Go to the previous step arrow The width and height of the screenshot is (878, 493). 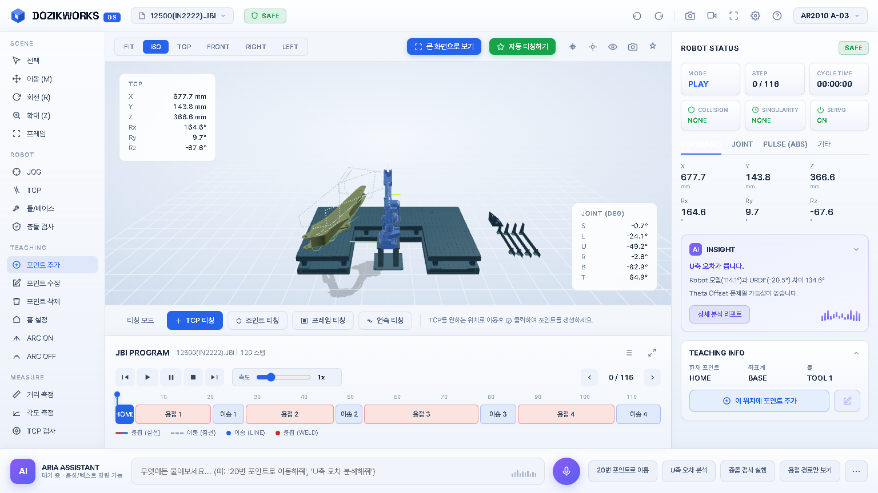[589, 377]
